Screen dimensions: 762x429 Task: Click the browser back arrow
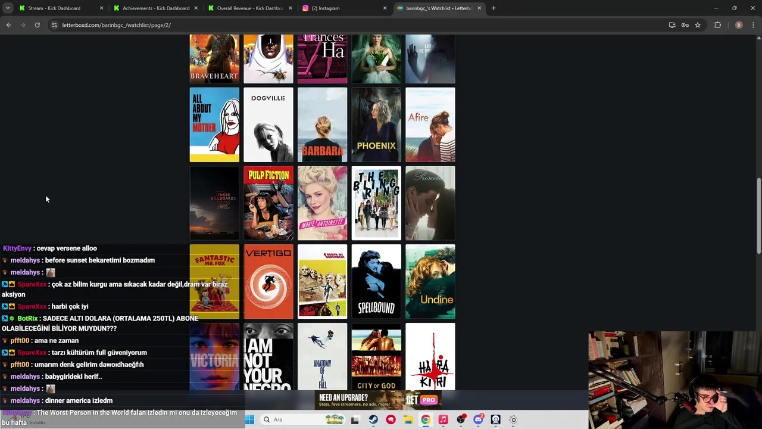8,25
